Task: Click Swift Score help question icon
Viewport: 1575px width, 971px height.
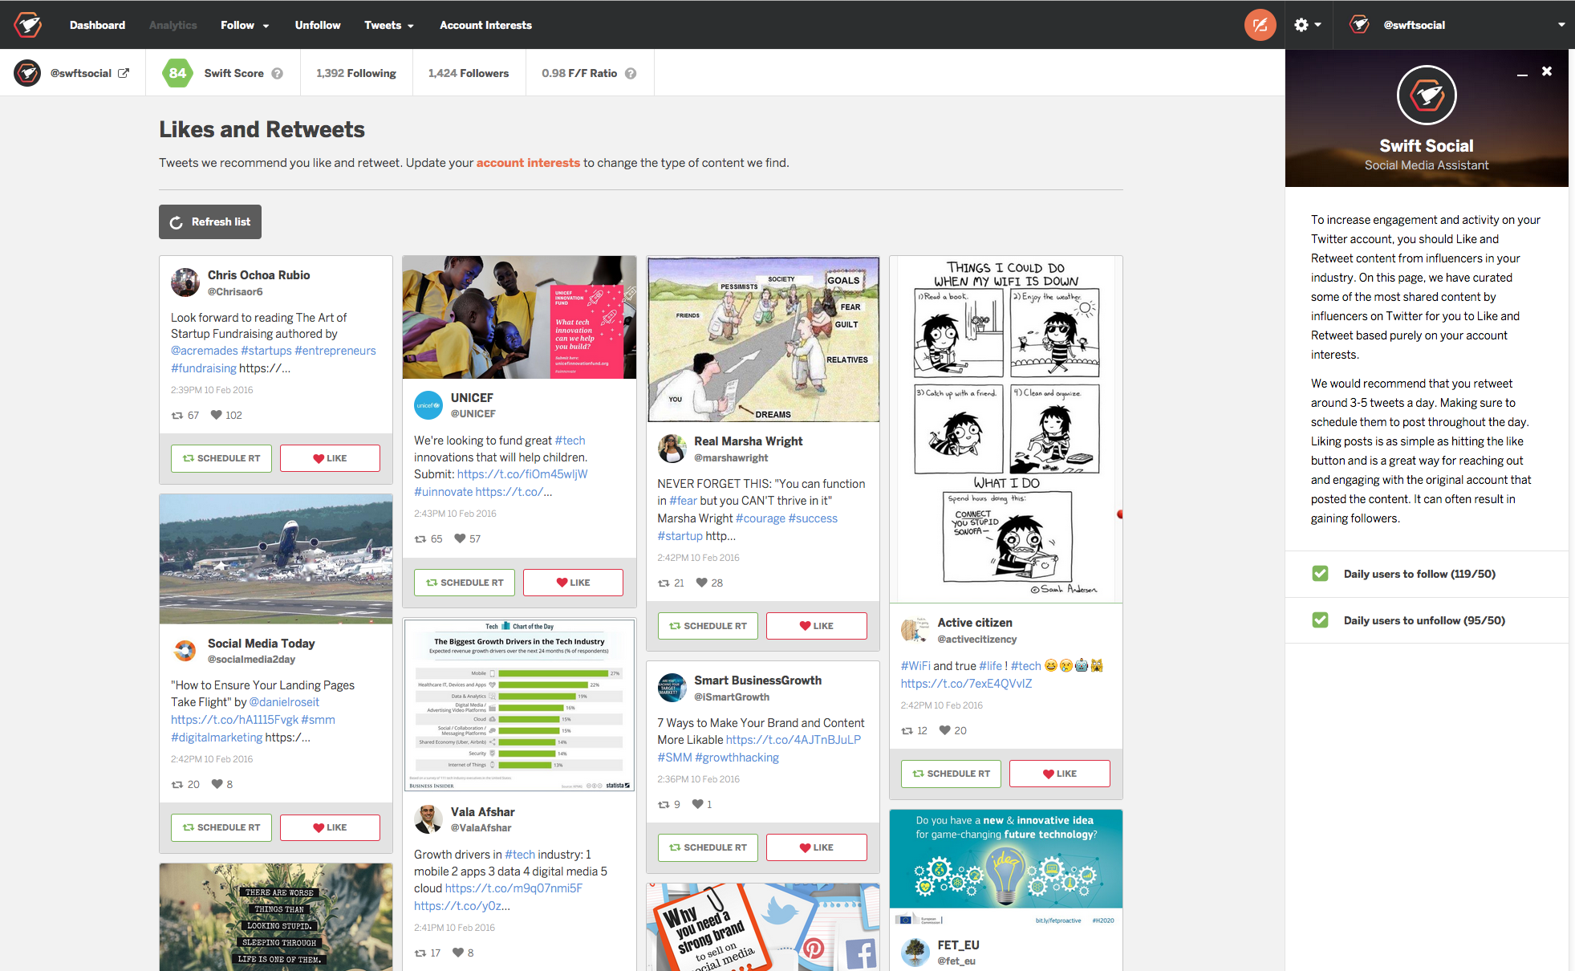Action: [278, 73]
